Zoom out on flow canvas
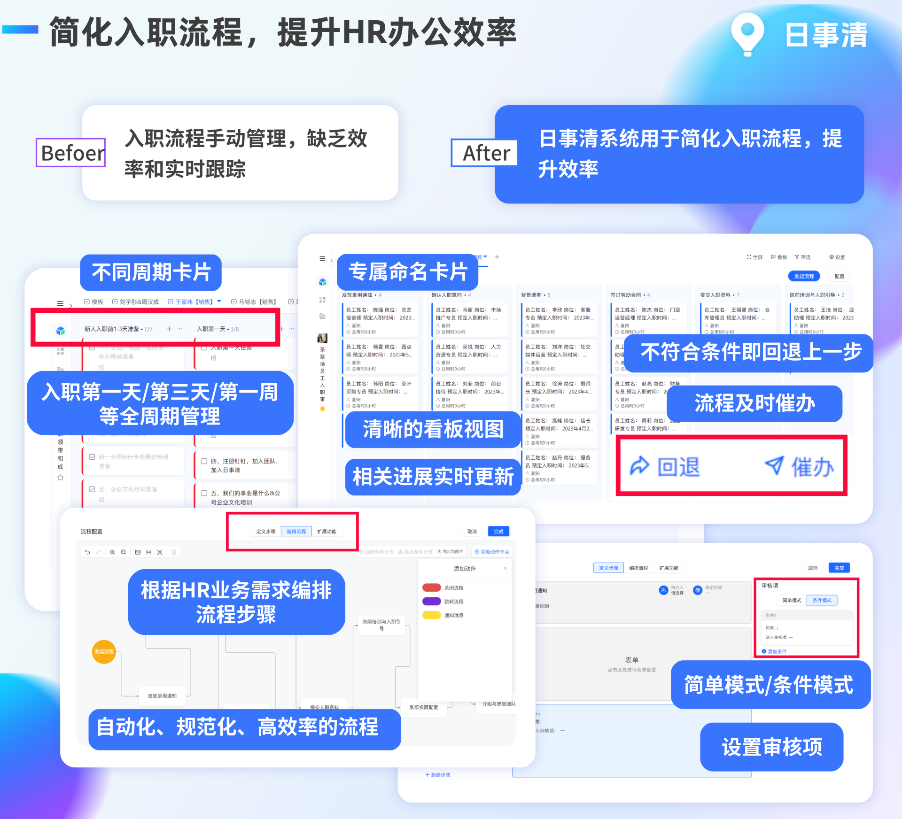Viewport: 902px width, 819px height. point(123,552)
